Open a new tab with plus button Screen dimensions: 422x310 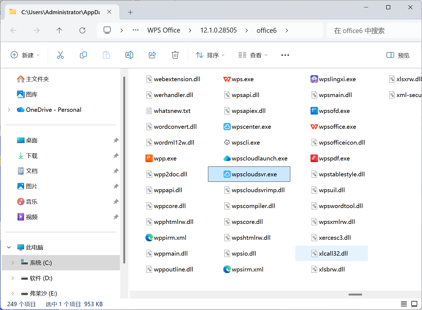(130, 12)
